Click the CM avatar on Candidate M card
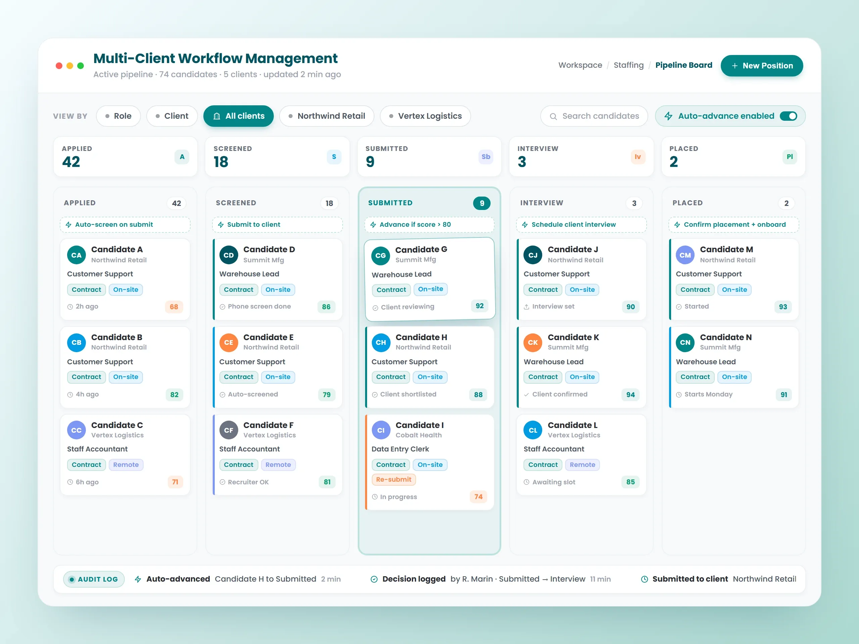Image resolution: width=859 pixels, height=644 pixels. coord(685,255)
